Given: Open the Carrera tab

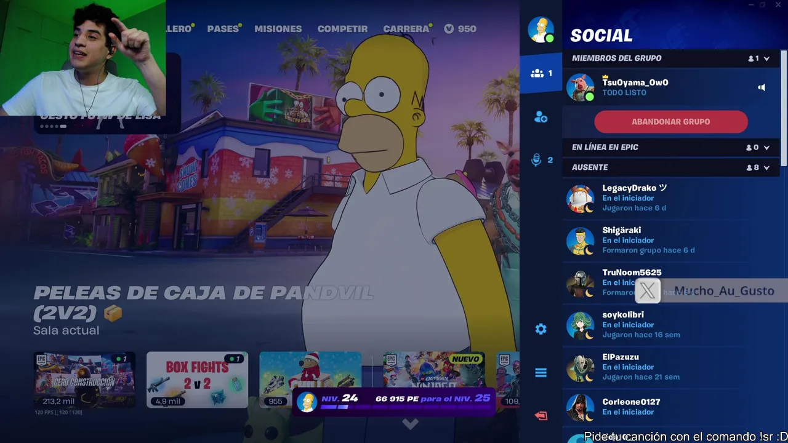Looking at the screenshot, I should tap(406, 29).
